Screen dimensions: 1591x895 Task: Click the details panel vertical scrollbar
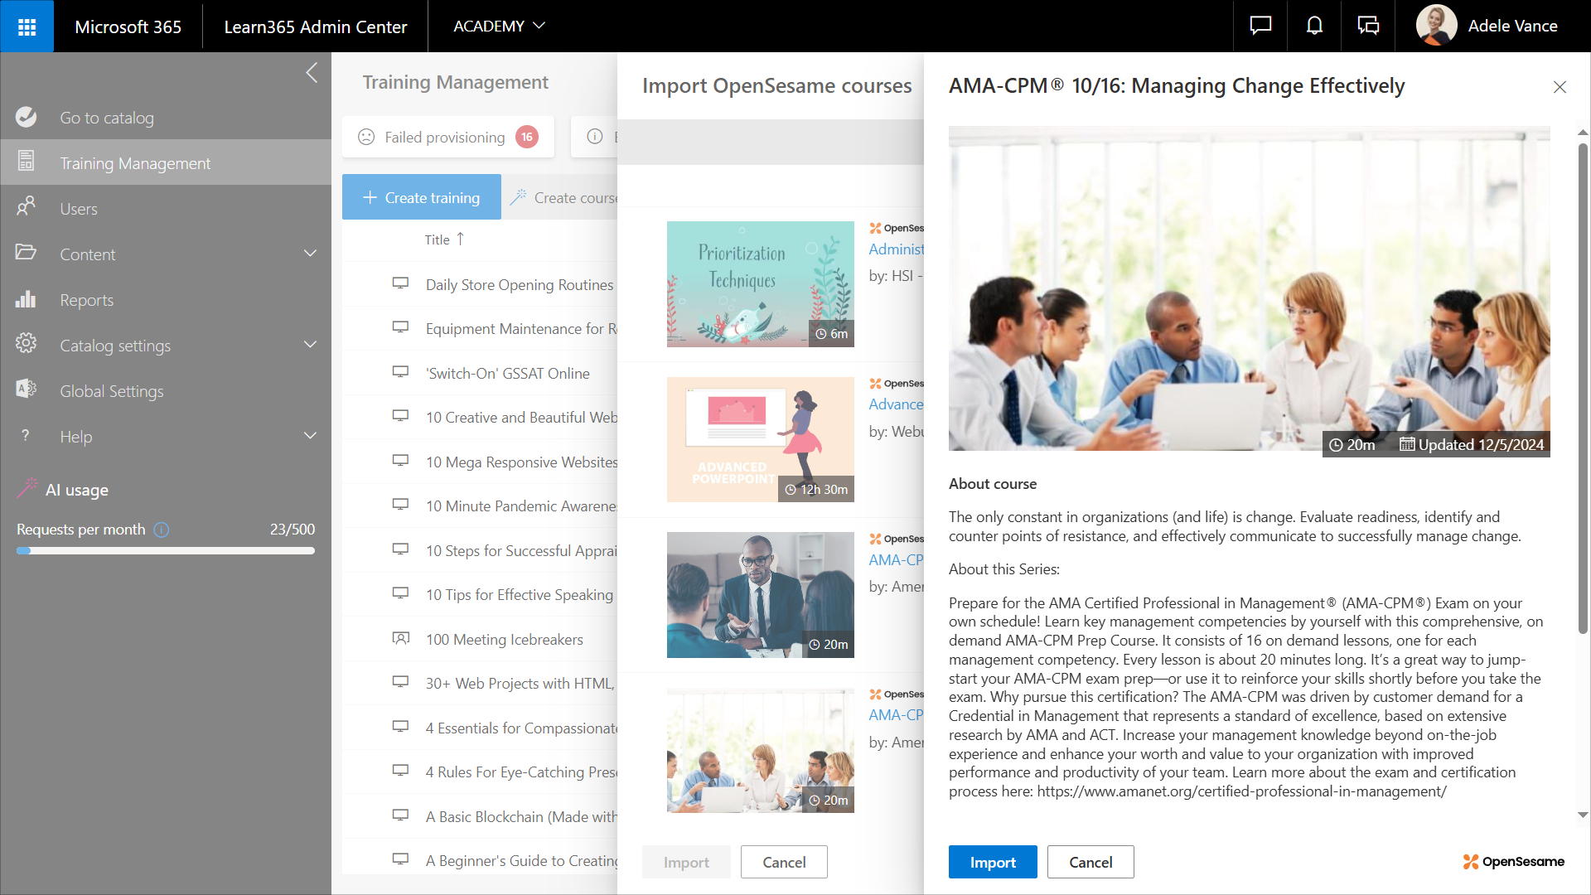(x=1583, y=389)
